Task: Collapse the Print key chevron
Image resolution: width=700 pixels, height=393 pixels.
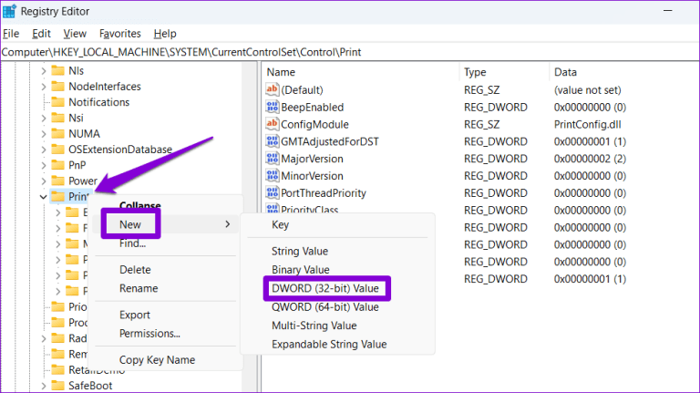Action: click(43, 196)
